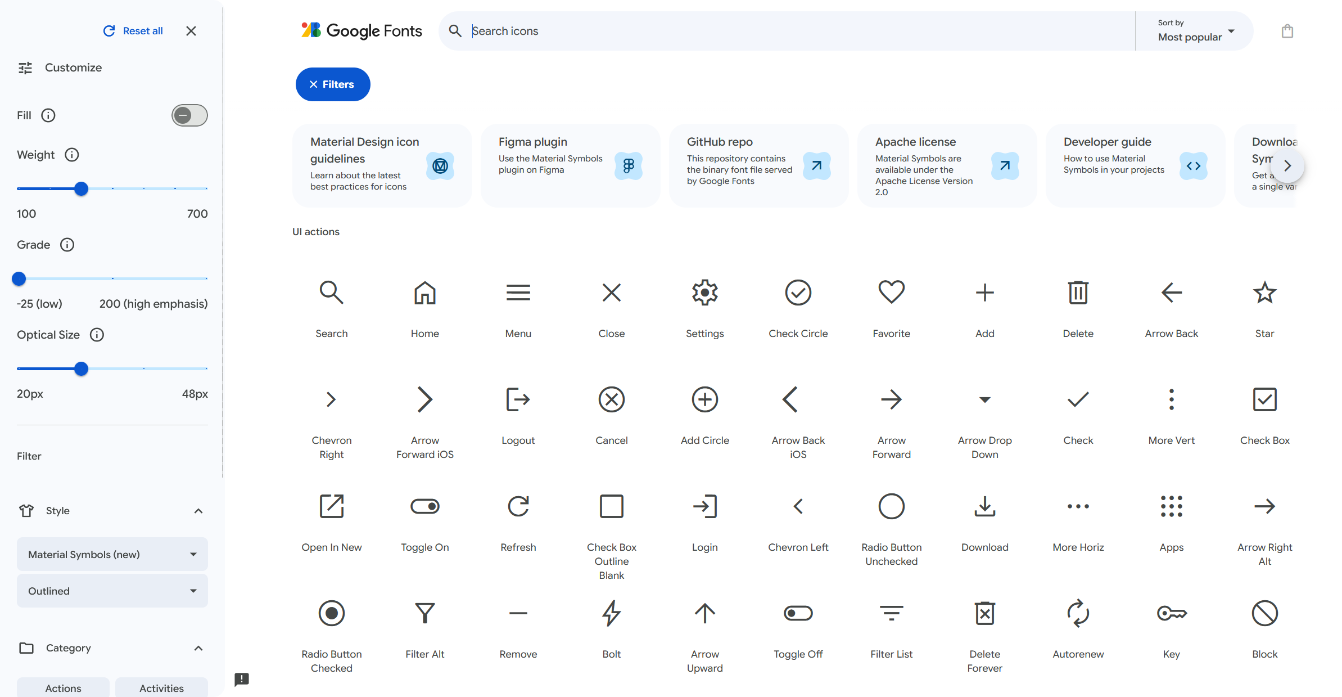Click the Fill info icon
1342x697 pixels.
[48, 115]
